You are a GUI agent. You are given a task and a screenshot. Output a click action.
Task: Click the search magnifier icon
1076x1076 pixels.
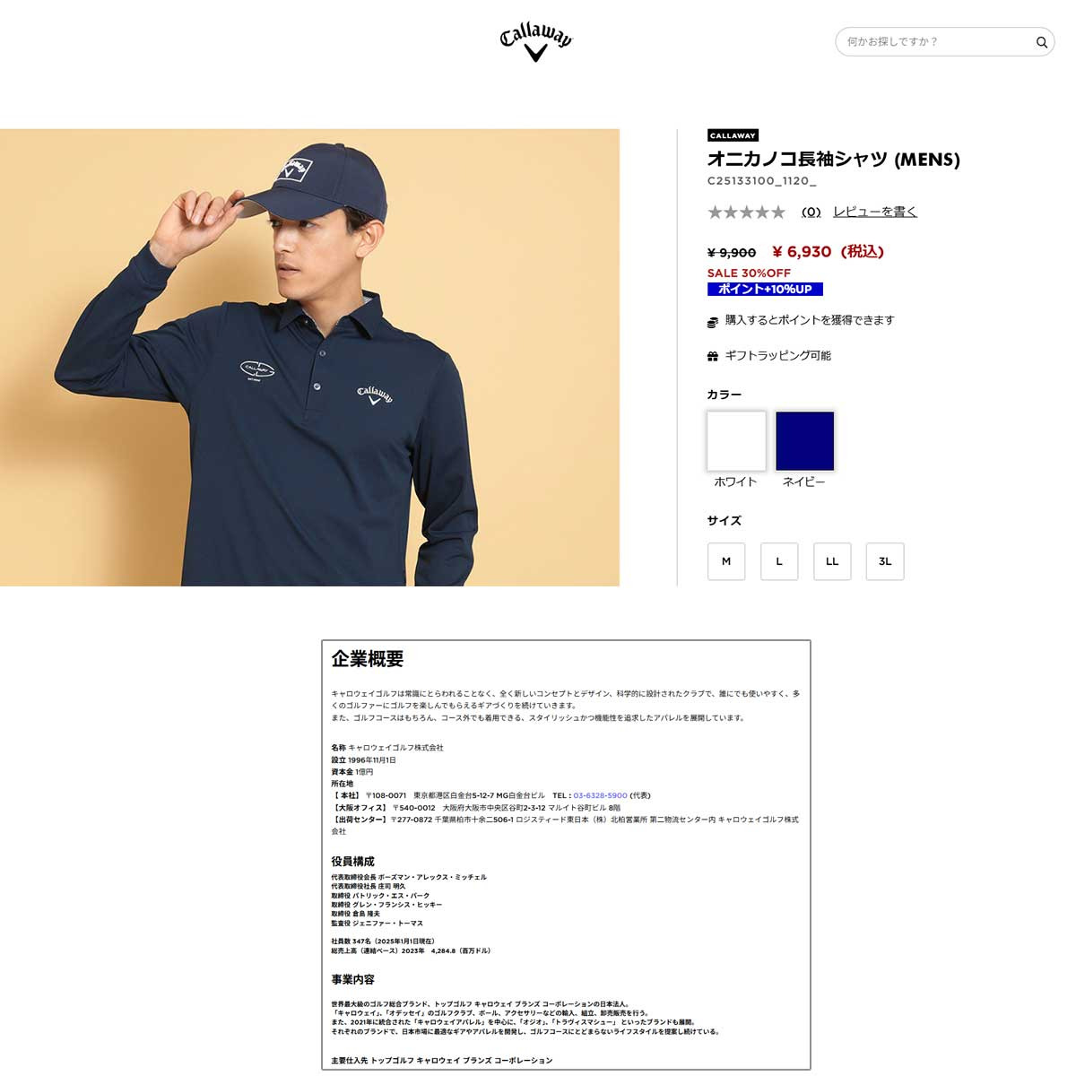[x=1041, y=42]
